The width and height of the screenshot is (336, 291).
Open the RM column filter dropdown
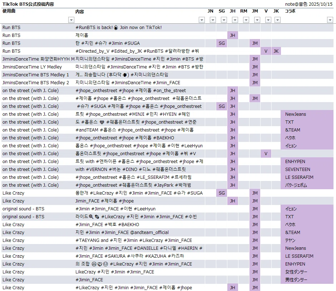click(x=246, y=20)
